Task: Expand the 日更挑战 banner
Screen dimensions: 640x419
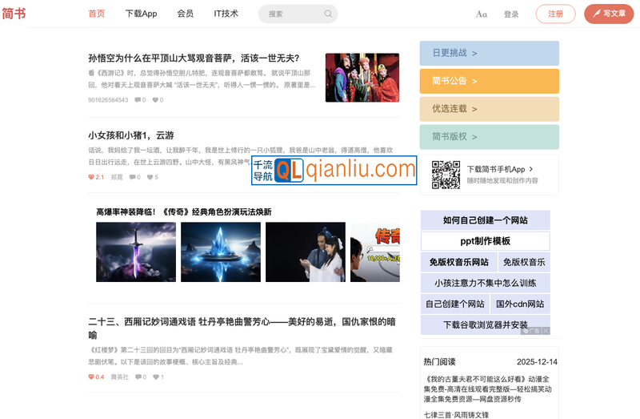Action: tap(489, 53)
